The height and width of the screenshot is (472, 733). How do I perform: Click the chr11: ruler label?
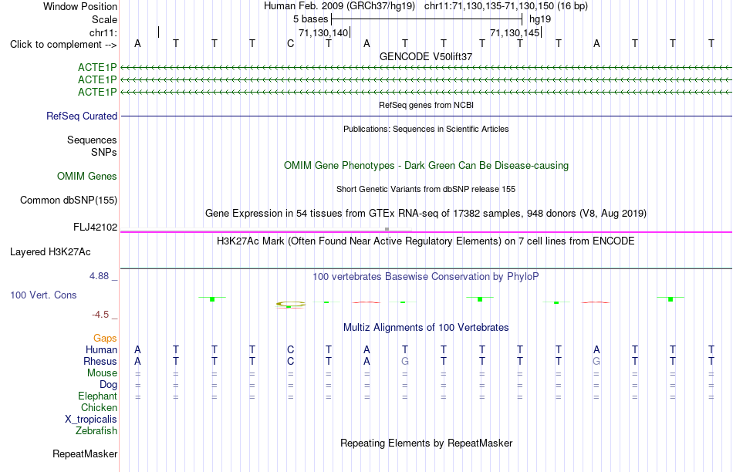point(103,32)
